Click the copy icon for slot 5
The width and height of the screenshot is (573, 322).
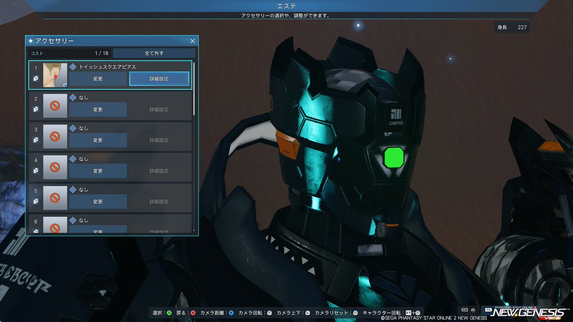coord(36,201)
